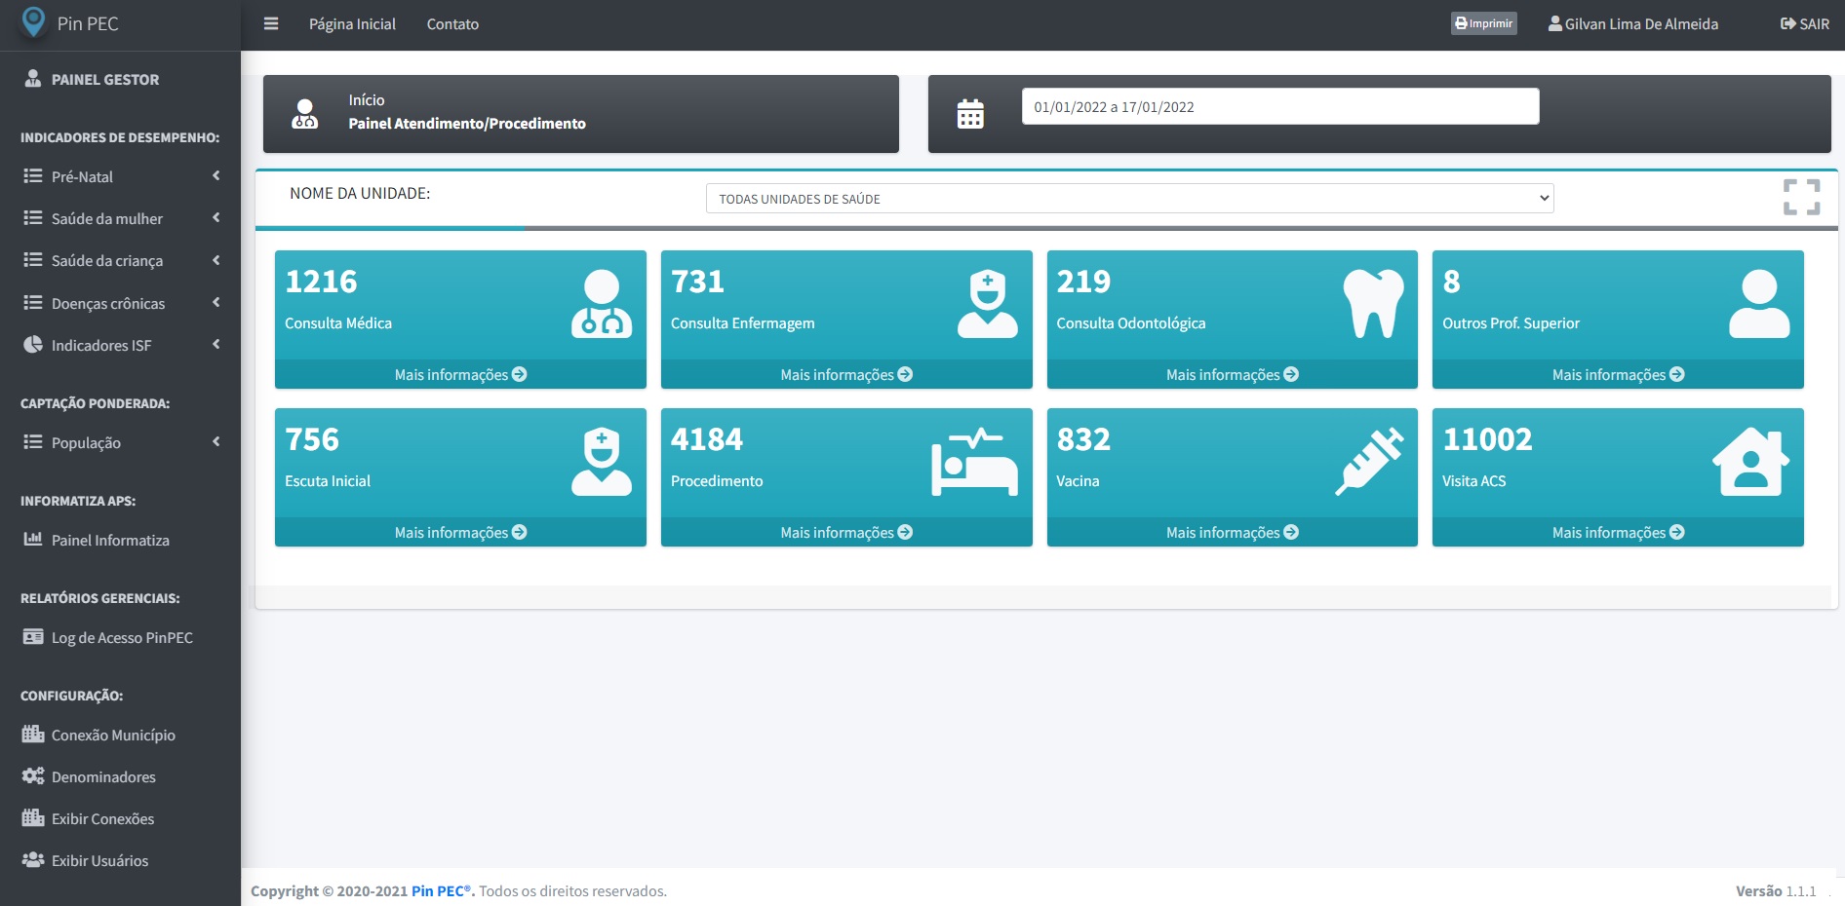Click the city icon for Conexão Município
Viewport: 1845px width, 906px height.
point(33,734)
